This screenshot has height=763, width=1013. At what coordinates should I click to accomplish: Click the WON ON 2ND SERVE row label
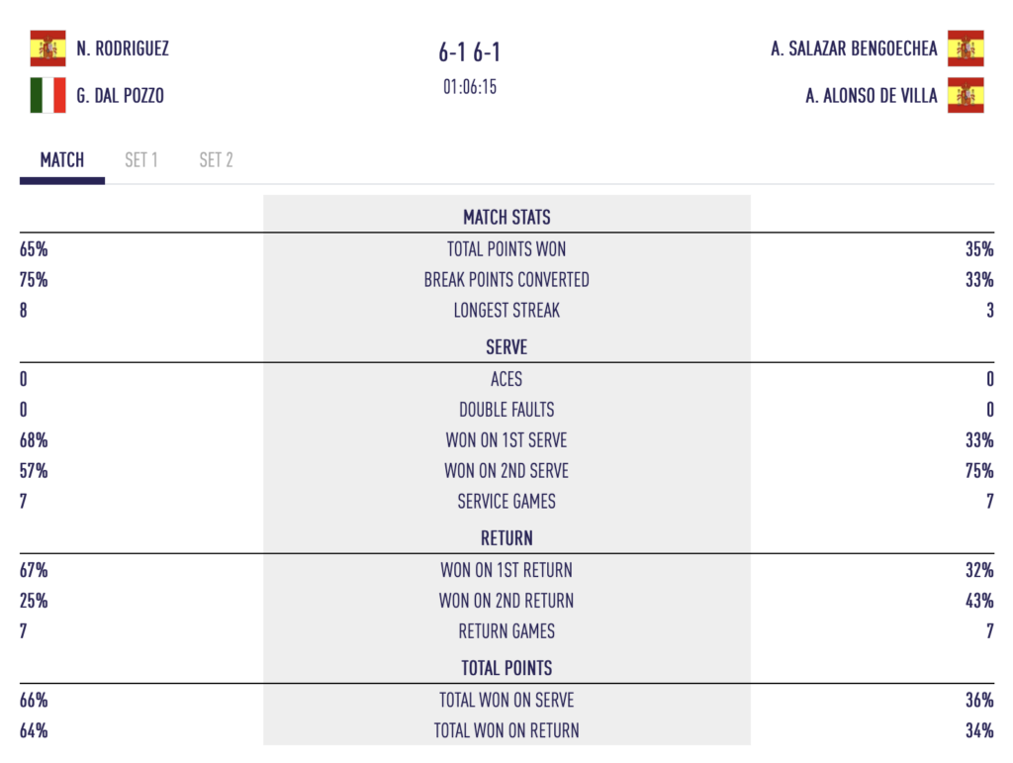[x=506, y=470]
